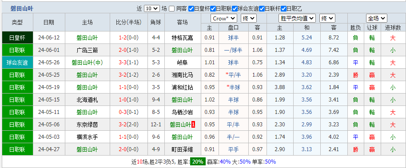Click the 日皇杯 type cell for 24-06-12

(17, 38)
